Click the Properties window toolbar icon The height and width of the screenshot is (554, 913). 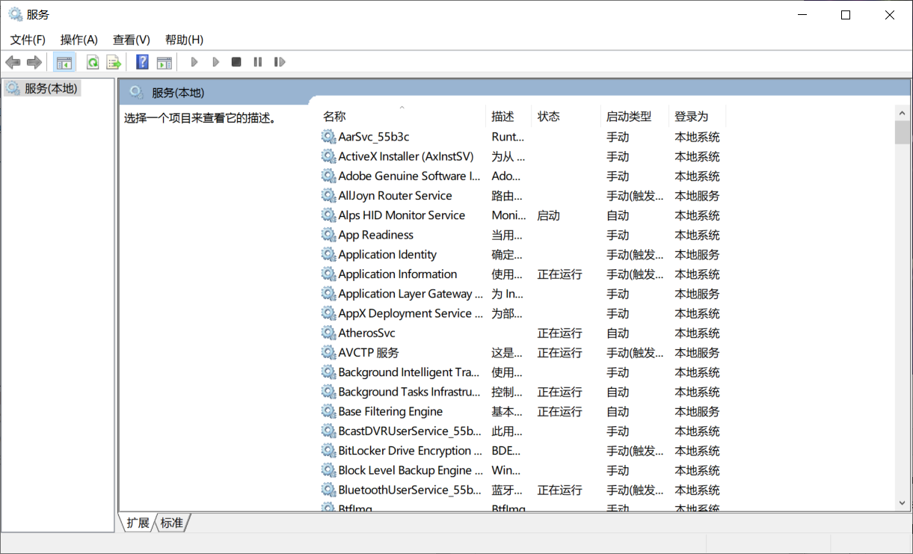[164, 61]
